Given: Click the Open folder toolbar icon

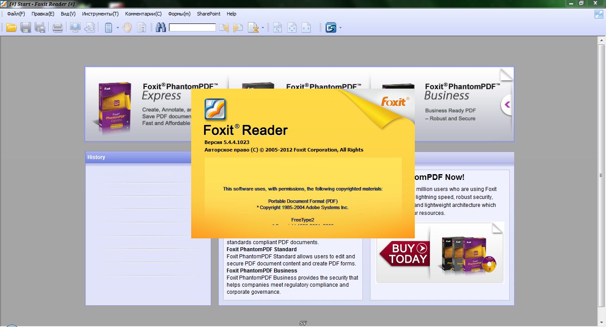Looking at the screenshot, I should pos(11,28).
